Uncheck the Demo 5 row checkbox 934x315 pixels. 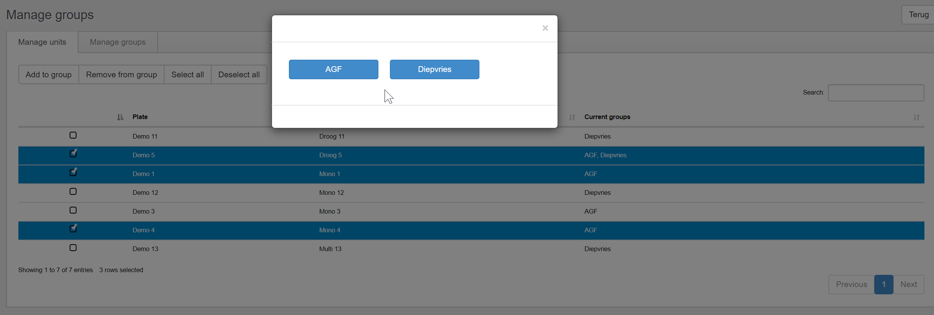point(73,154)
